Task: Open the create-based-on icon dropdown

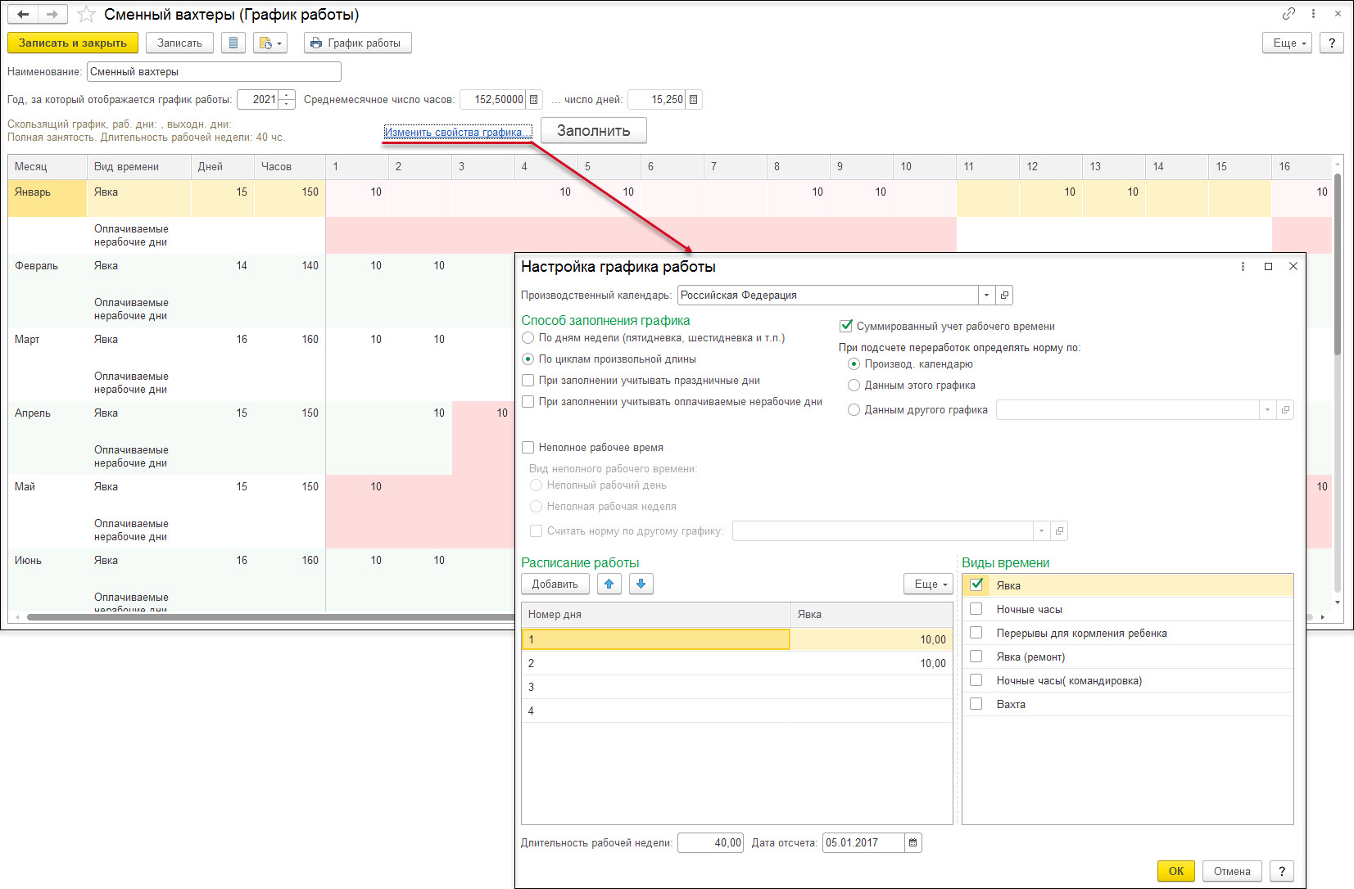Action: click(x=270, y=43)
